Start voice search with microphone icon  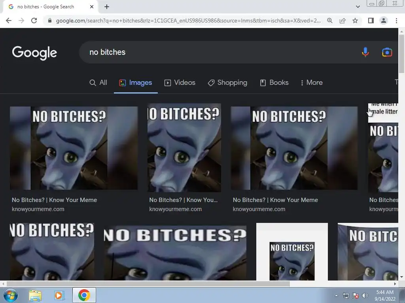(x=365, y=52)
